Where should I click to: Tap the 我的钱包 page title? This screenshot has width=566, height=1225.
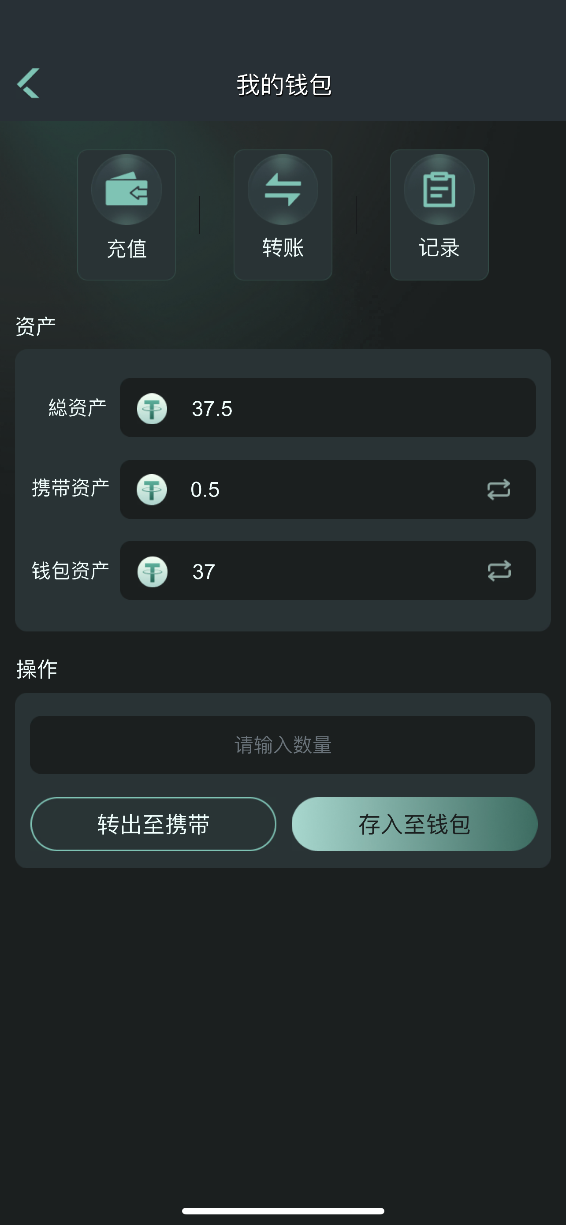pos(284,85)
